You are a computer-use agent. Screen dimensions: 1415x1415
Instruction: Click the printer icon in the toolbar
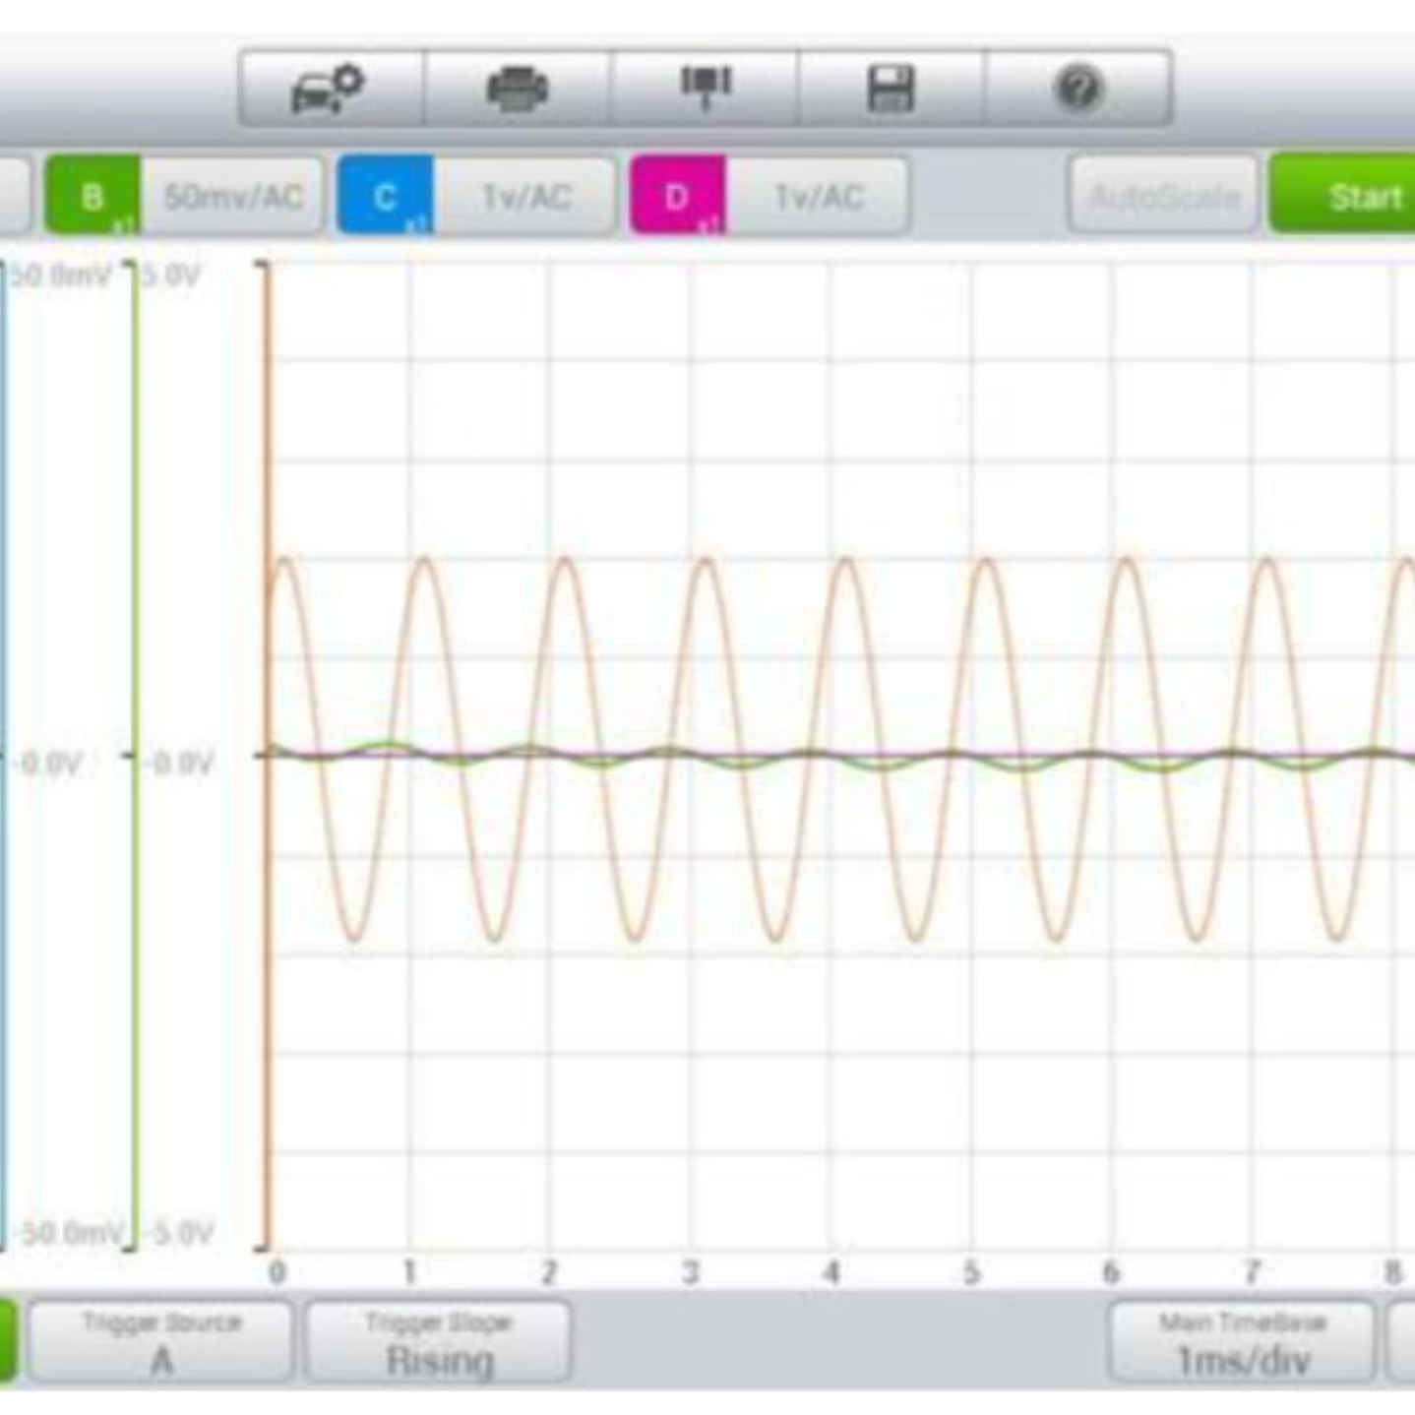click(518, 89)
